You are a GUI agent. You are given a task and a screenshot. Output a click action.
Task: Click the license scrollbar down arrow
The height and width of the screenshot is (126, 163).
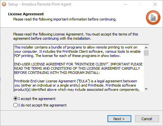tap(146, 89)
